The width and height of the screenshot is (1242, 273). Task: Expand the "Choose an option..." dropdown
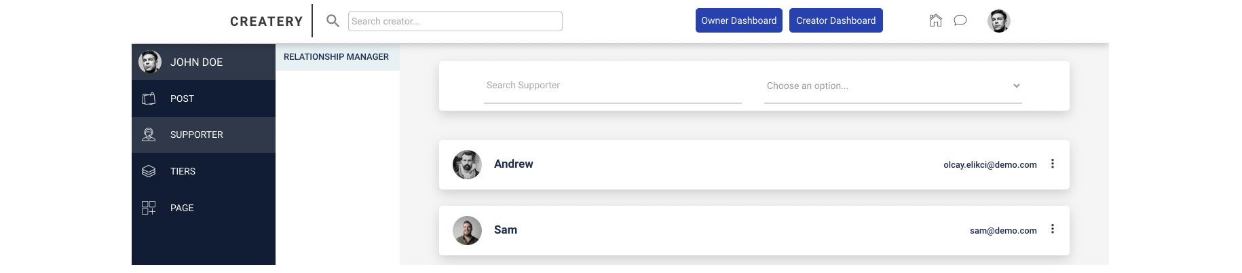[892, 86]
